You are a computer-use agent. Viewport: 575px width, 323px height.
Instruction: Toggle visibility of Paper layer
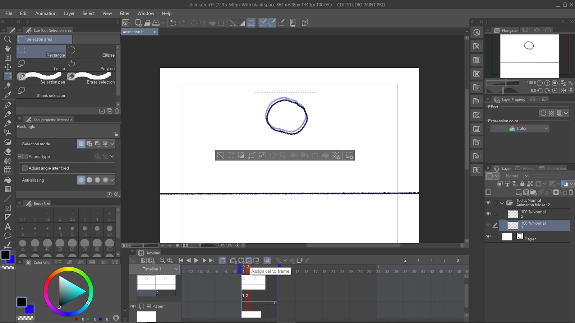pyautogui.click(x=488, y=237)
